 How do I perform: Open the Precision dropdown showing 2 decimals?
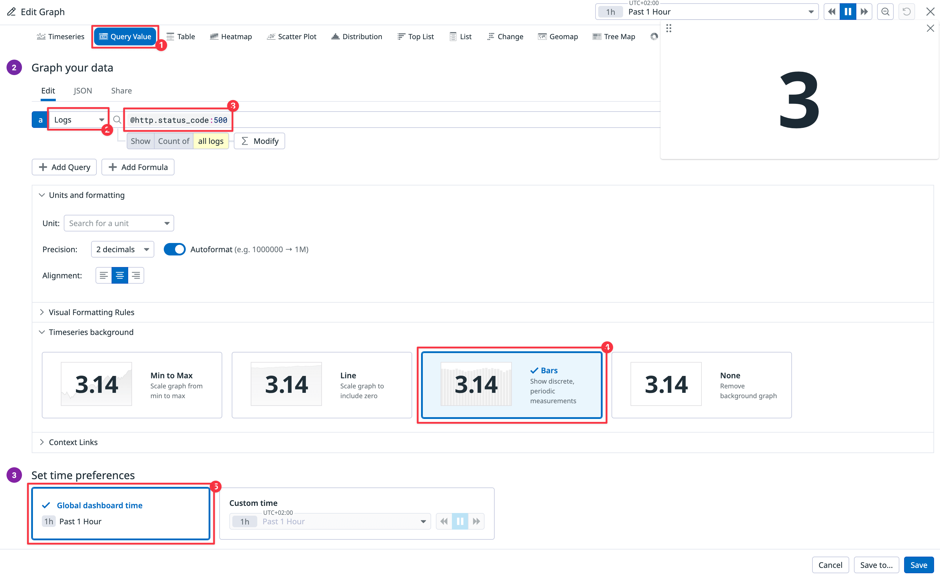[122, 249]
